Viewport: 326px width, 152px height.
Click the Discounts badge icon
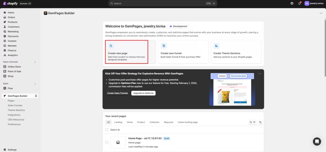pos(4,36)
